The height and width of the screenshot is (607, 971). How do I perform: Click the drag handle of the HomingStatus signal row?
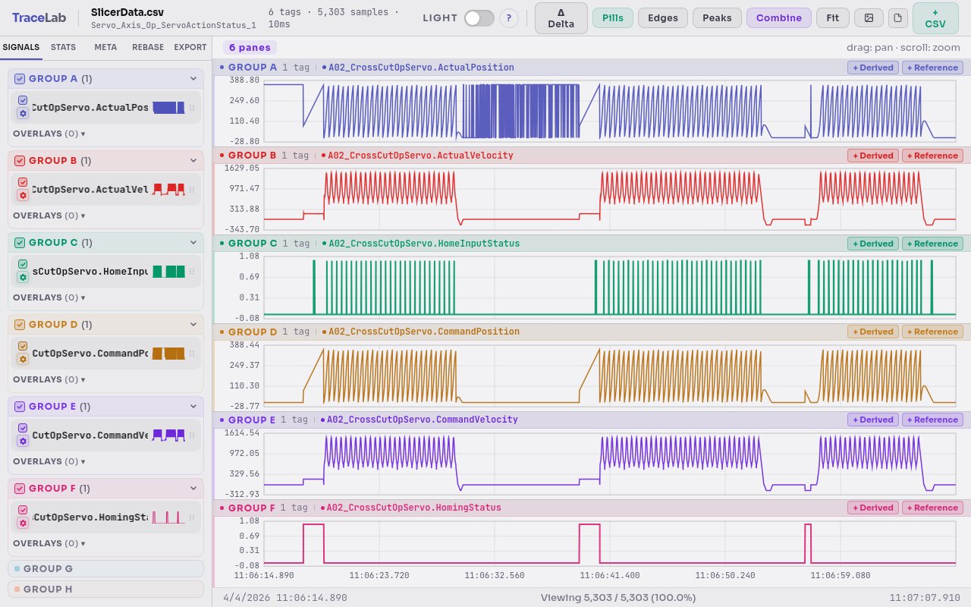pos(192,517)
